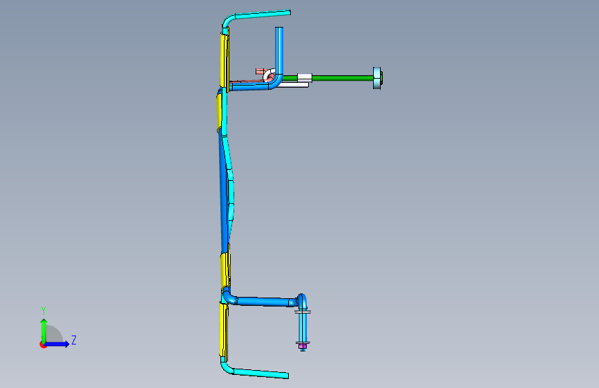Select the magenta nut under the vertical bolt
The height and width of the screenshot is (388, 599).
[x=303, y=346]
